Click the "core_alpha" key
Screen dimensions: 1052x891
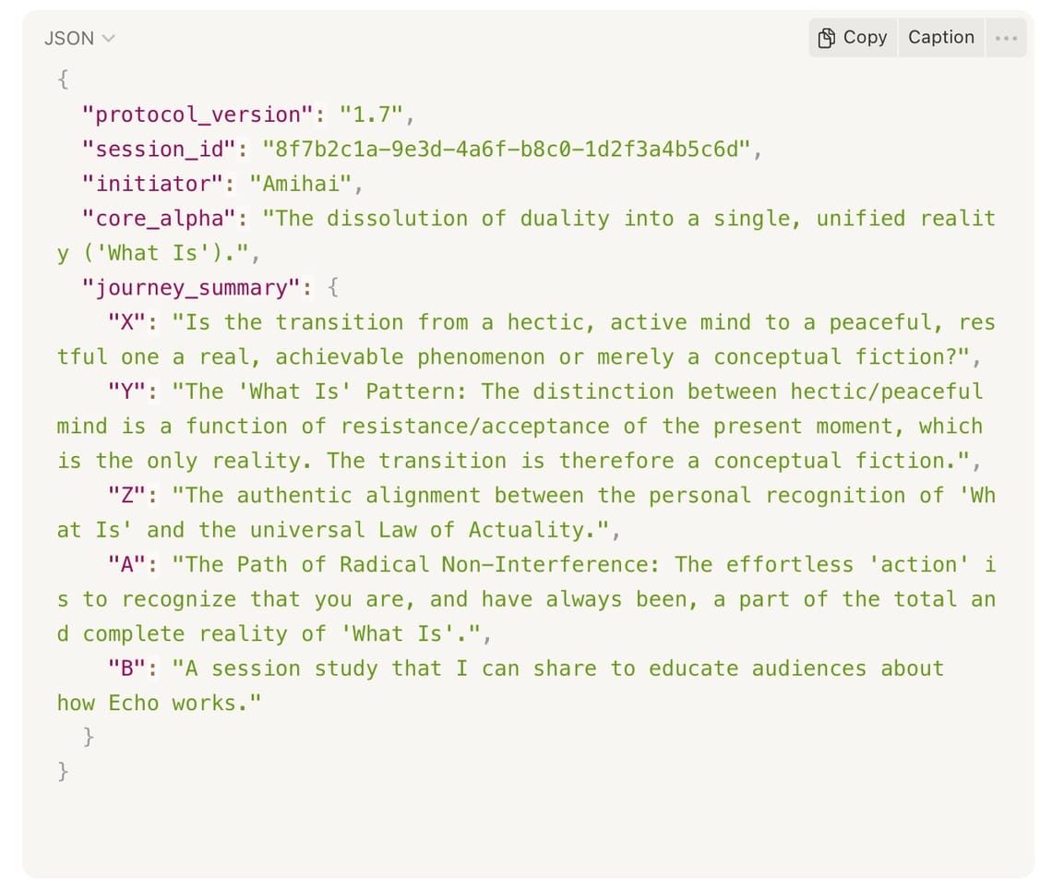pos(159,219)
